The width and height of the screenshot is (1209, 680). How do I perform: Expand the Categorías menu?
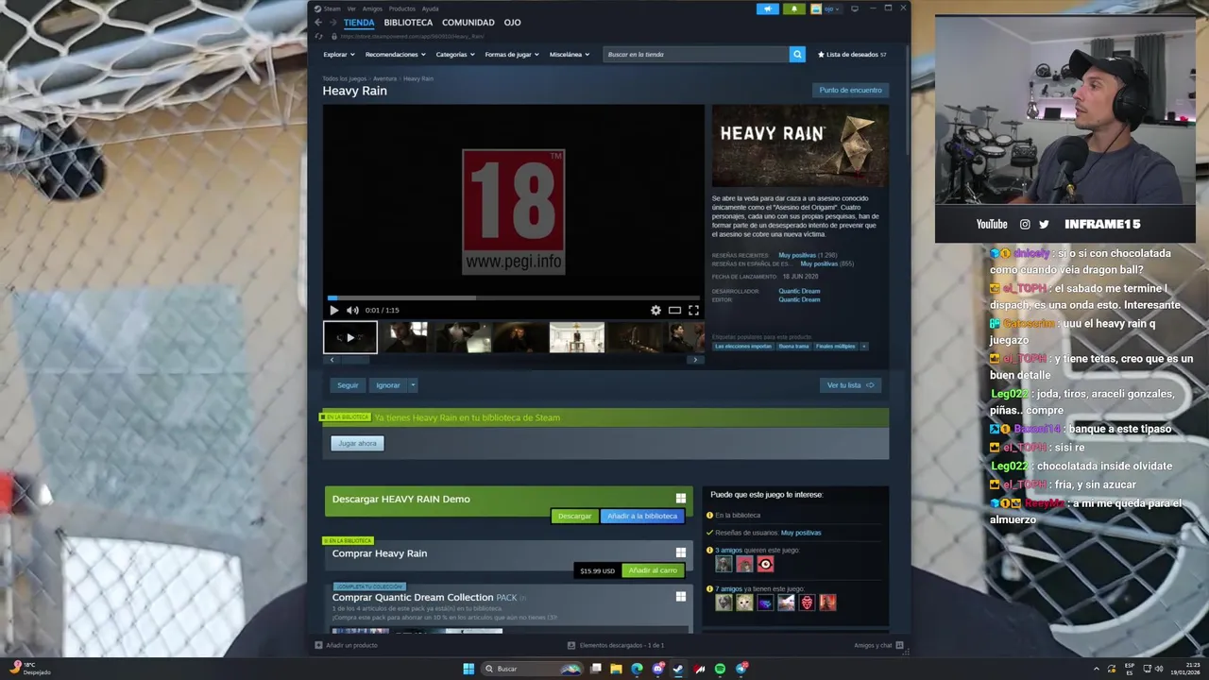point(455,54)
